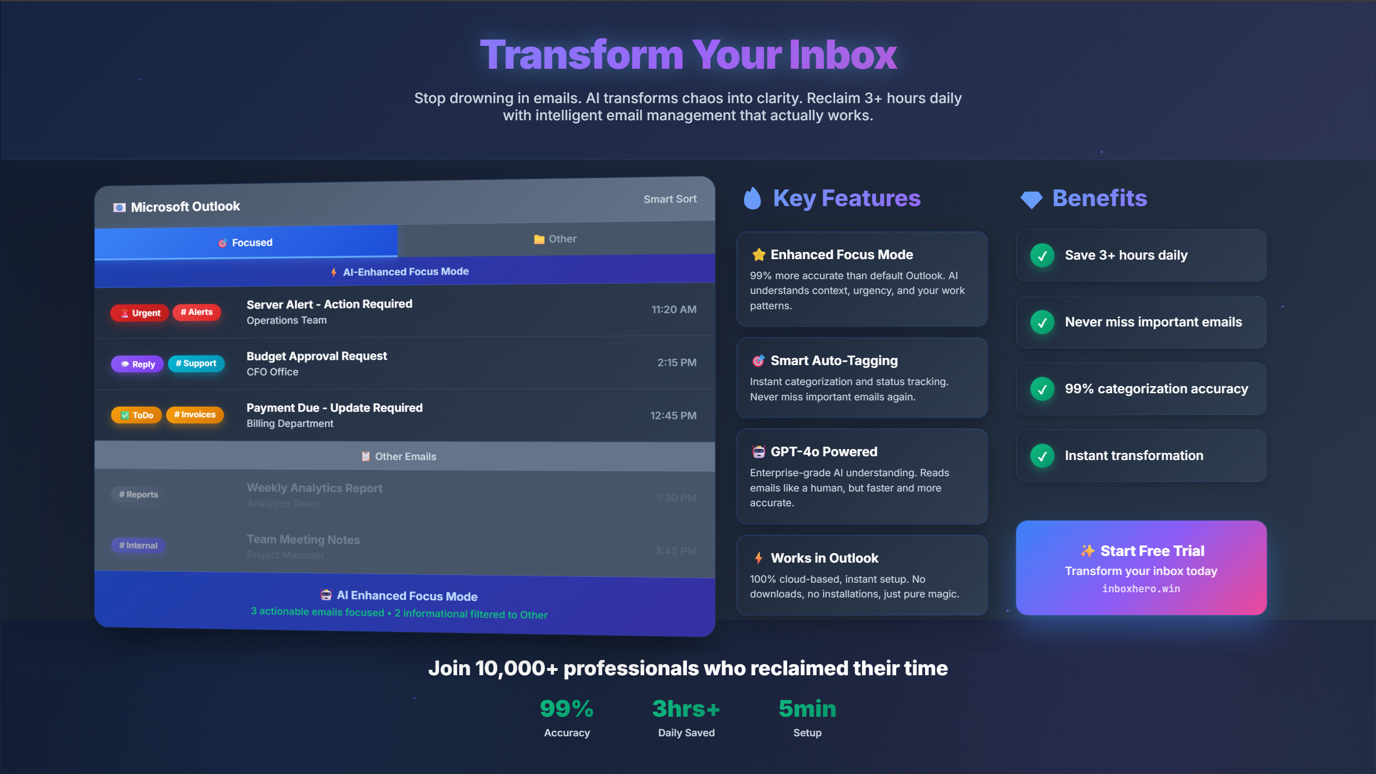
Task: Click the clipboard icon next to Other Emails
Action: (366, 456)
